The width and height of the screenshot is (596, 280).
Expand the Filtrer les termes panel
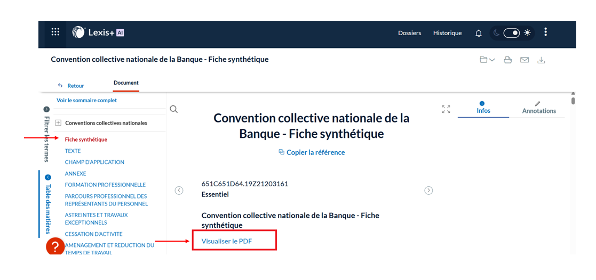[46, 109]
